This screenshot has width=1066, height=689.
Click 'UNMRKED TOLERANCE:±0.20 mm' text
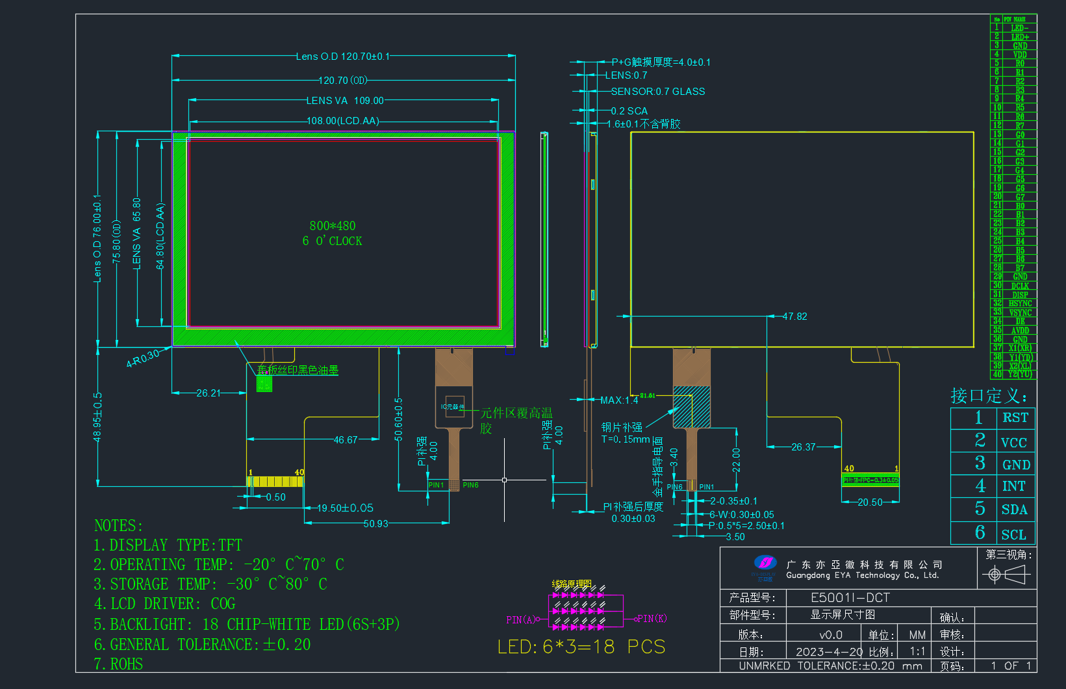tap(830, 666)
